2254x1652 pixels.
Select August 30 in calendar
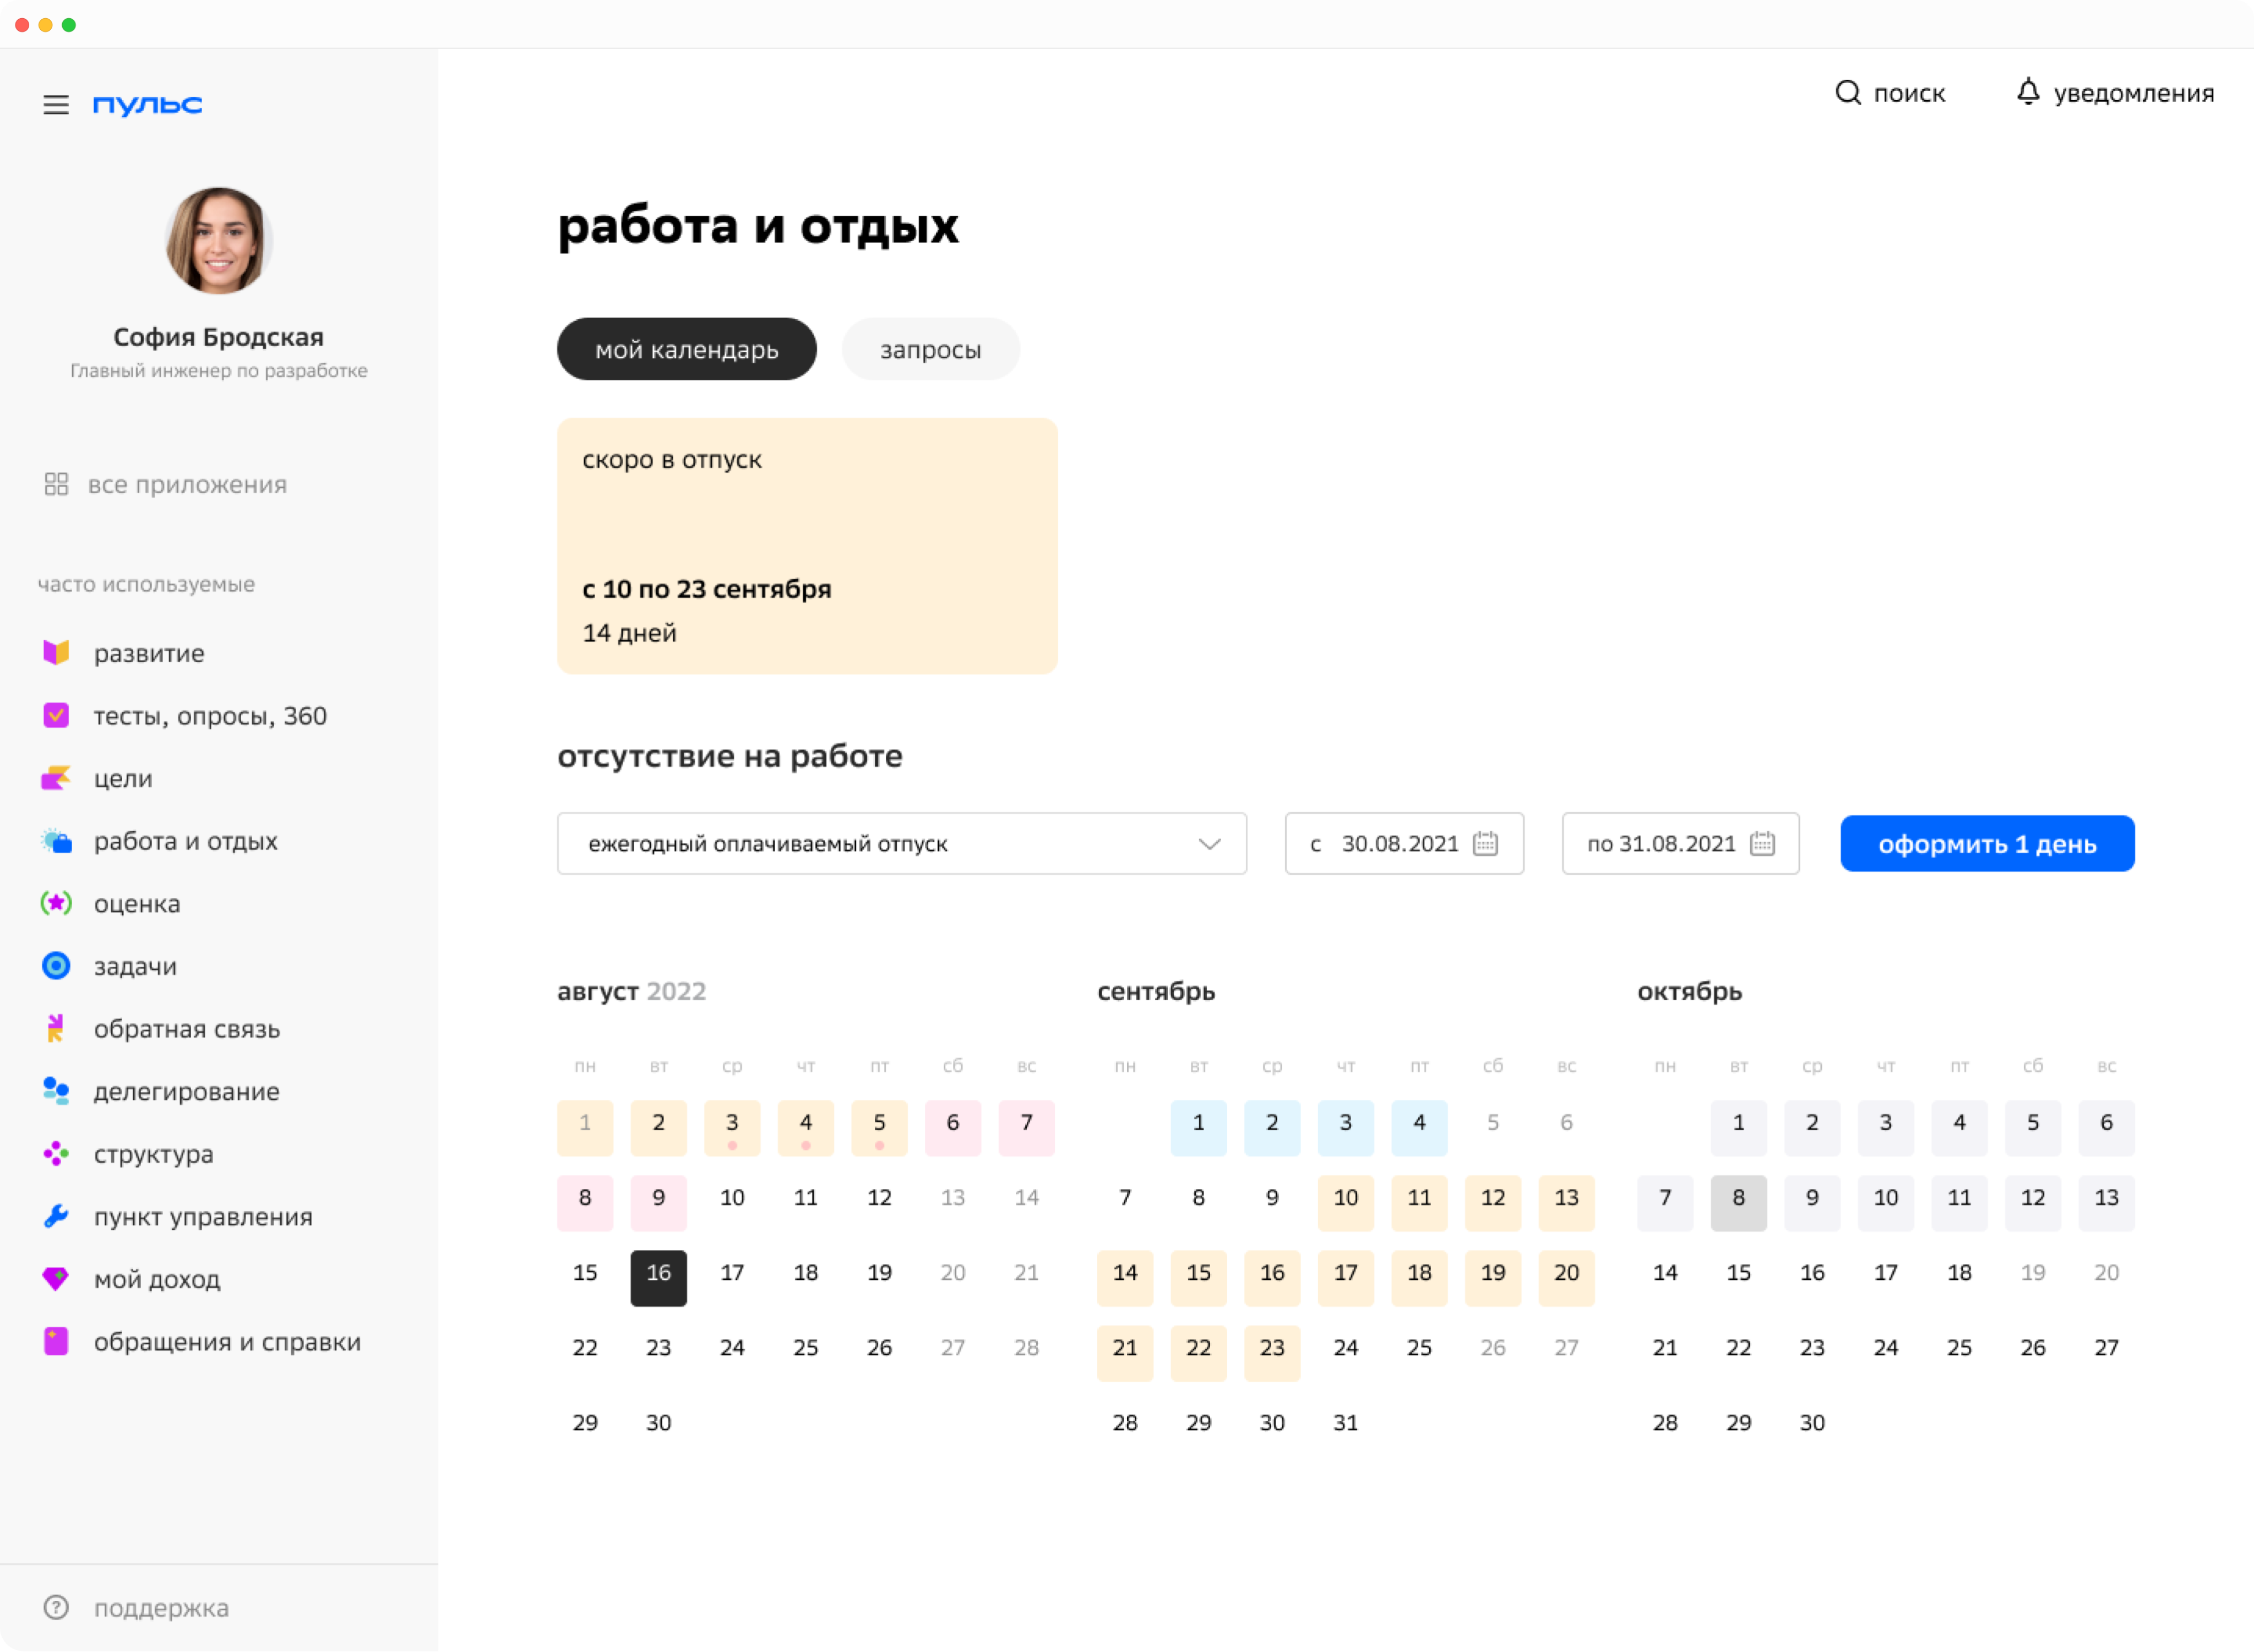[x=659, y=1422]
